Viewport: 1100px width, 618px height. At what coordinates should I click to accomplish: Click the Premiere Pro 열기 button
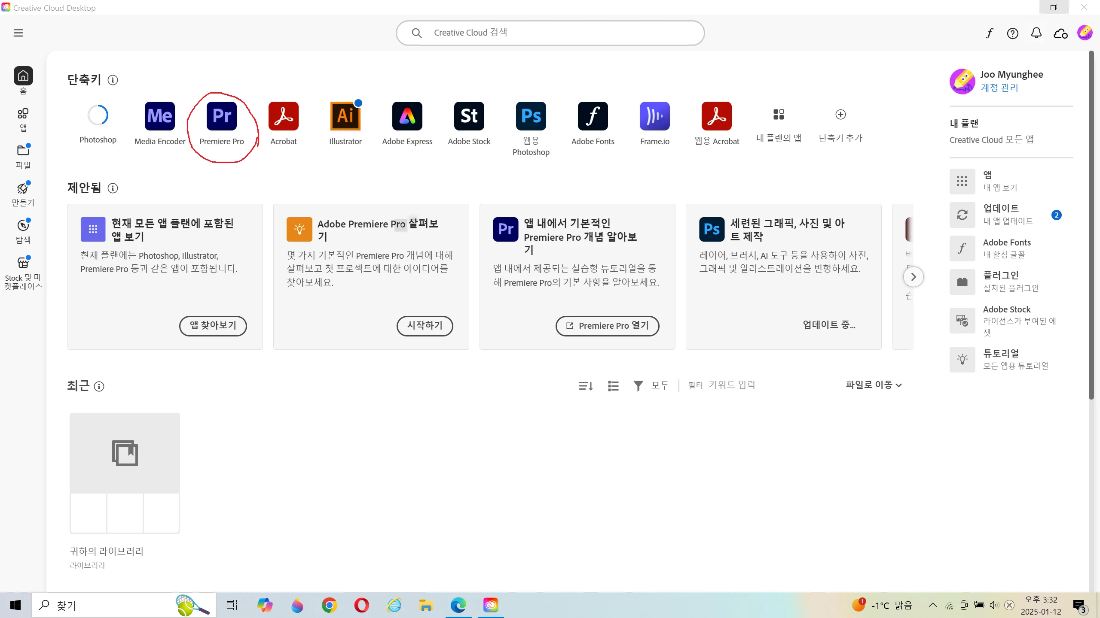(x=607, y=326)
